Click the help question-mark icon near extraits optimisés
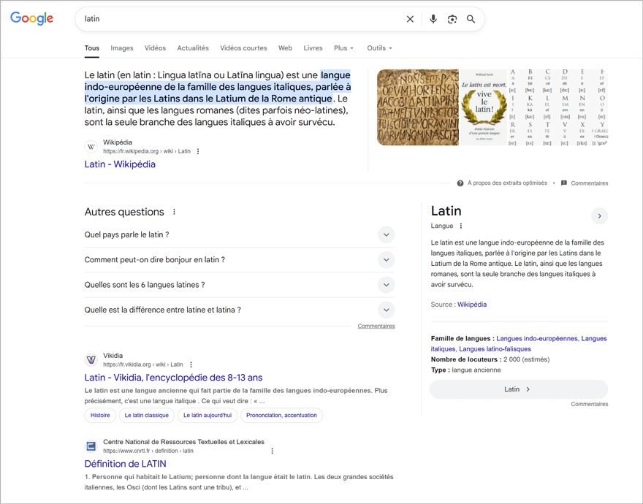The height and width of the screenshot is (504, 643). pos(460,183)
